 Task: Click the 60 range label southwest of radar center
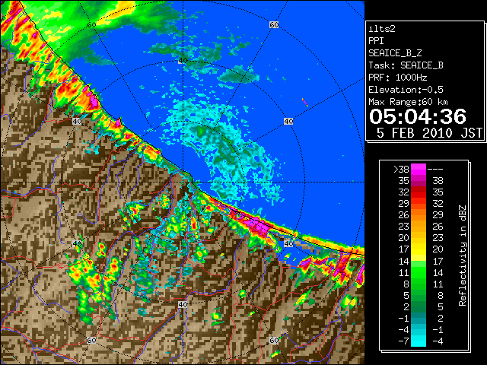click(x=91, y=340)
